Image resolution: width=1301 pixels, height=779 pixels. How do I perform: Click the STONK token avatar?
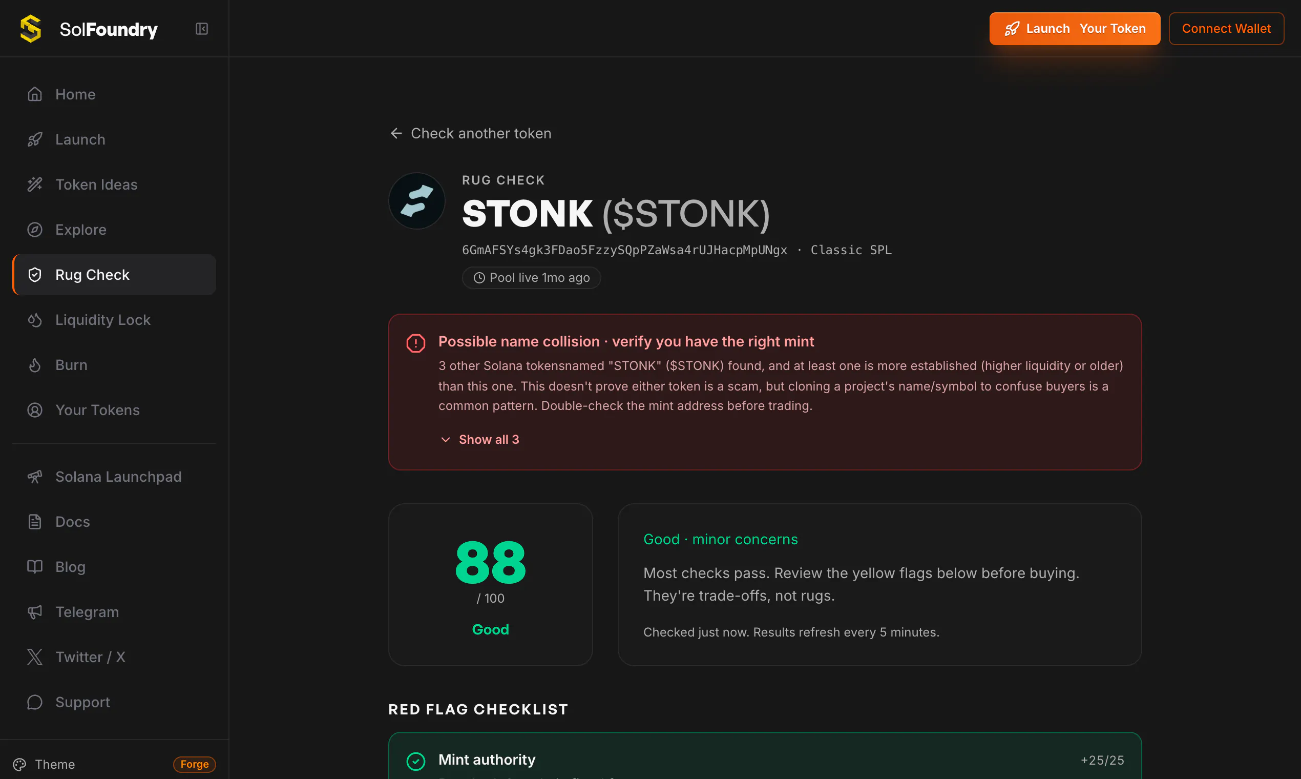(417, 201)
